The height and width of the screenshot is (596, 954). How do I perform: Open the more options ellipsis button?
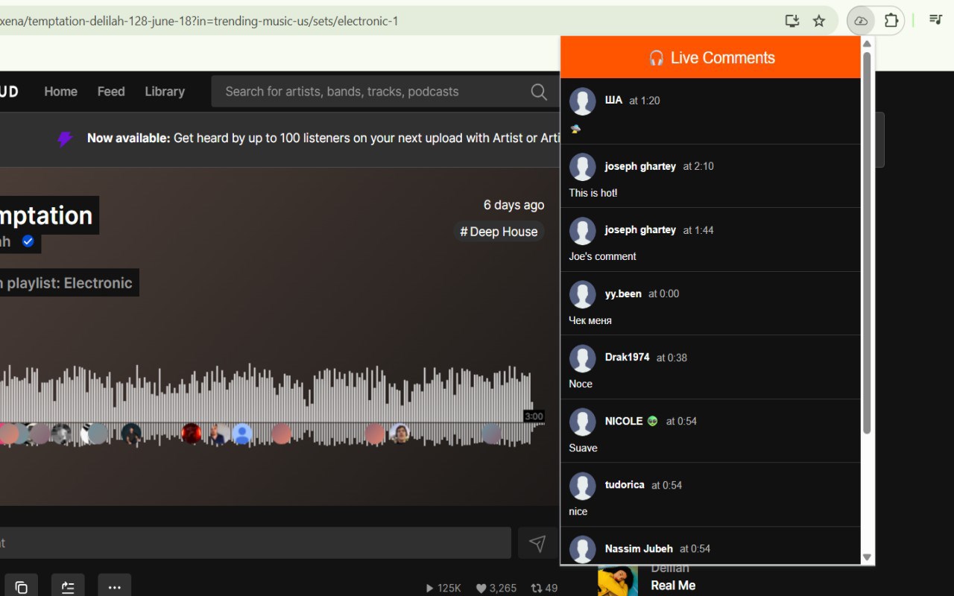(114, 587)
